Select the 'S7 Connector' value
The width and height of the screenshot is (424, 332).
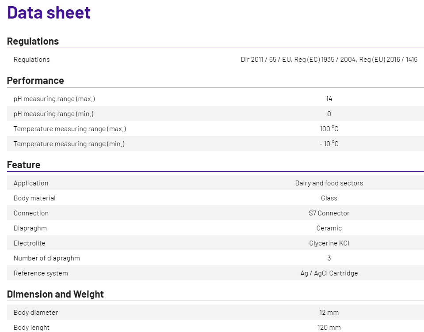click(329, 213)
